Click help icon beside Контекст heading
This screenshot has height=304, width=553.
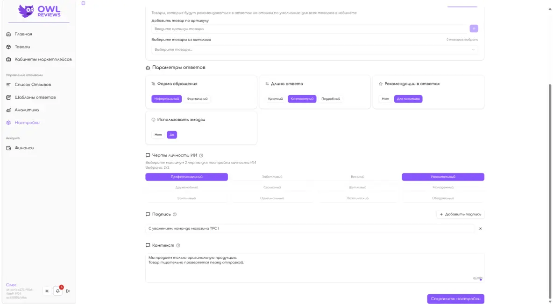pos(178,246)
